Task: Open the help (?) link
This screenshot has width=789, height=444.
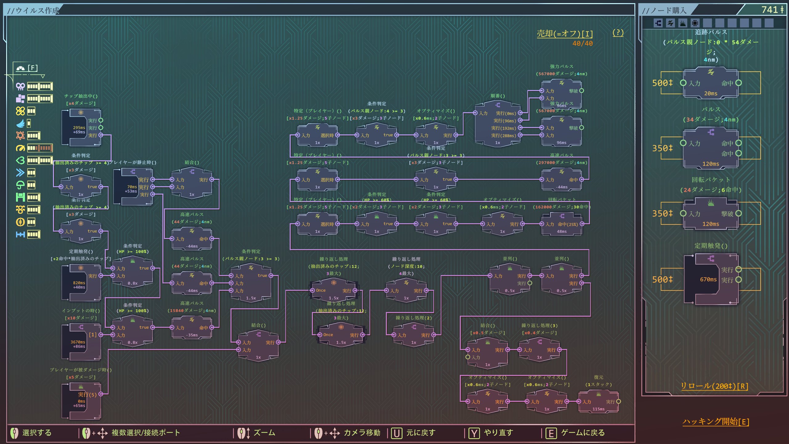Action: point(618,33)
